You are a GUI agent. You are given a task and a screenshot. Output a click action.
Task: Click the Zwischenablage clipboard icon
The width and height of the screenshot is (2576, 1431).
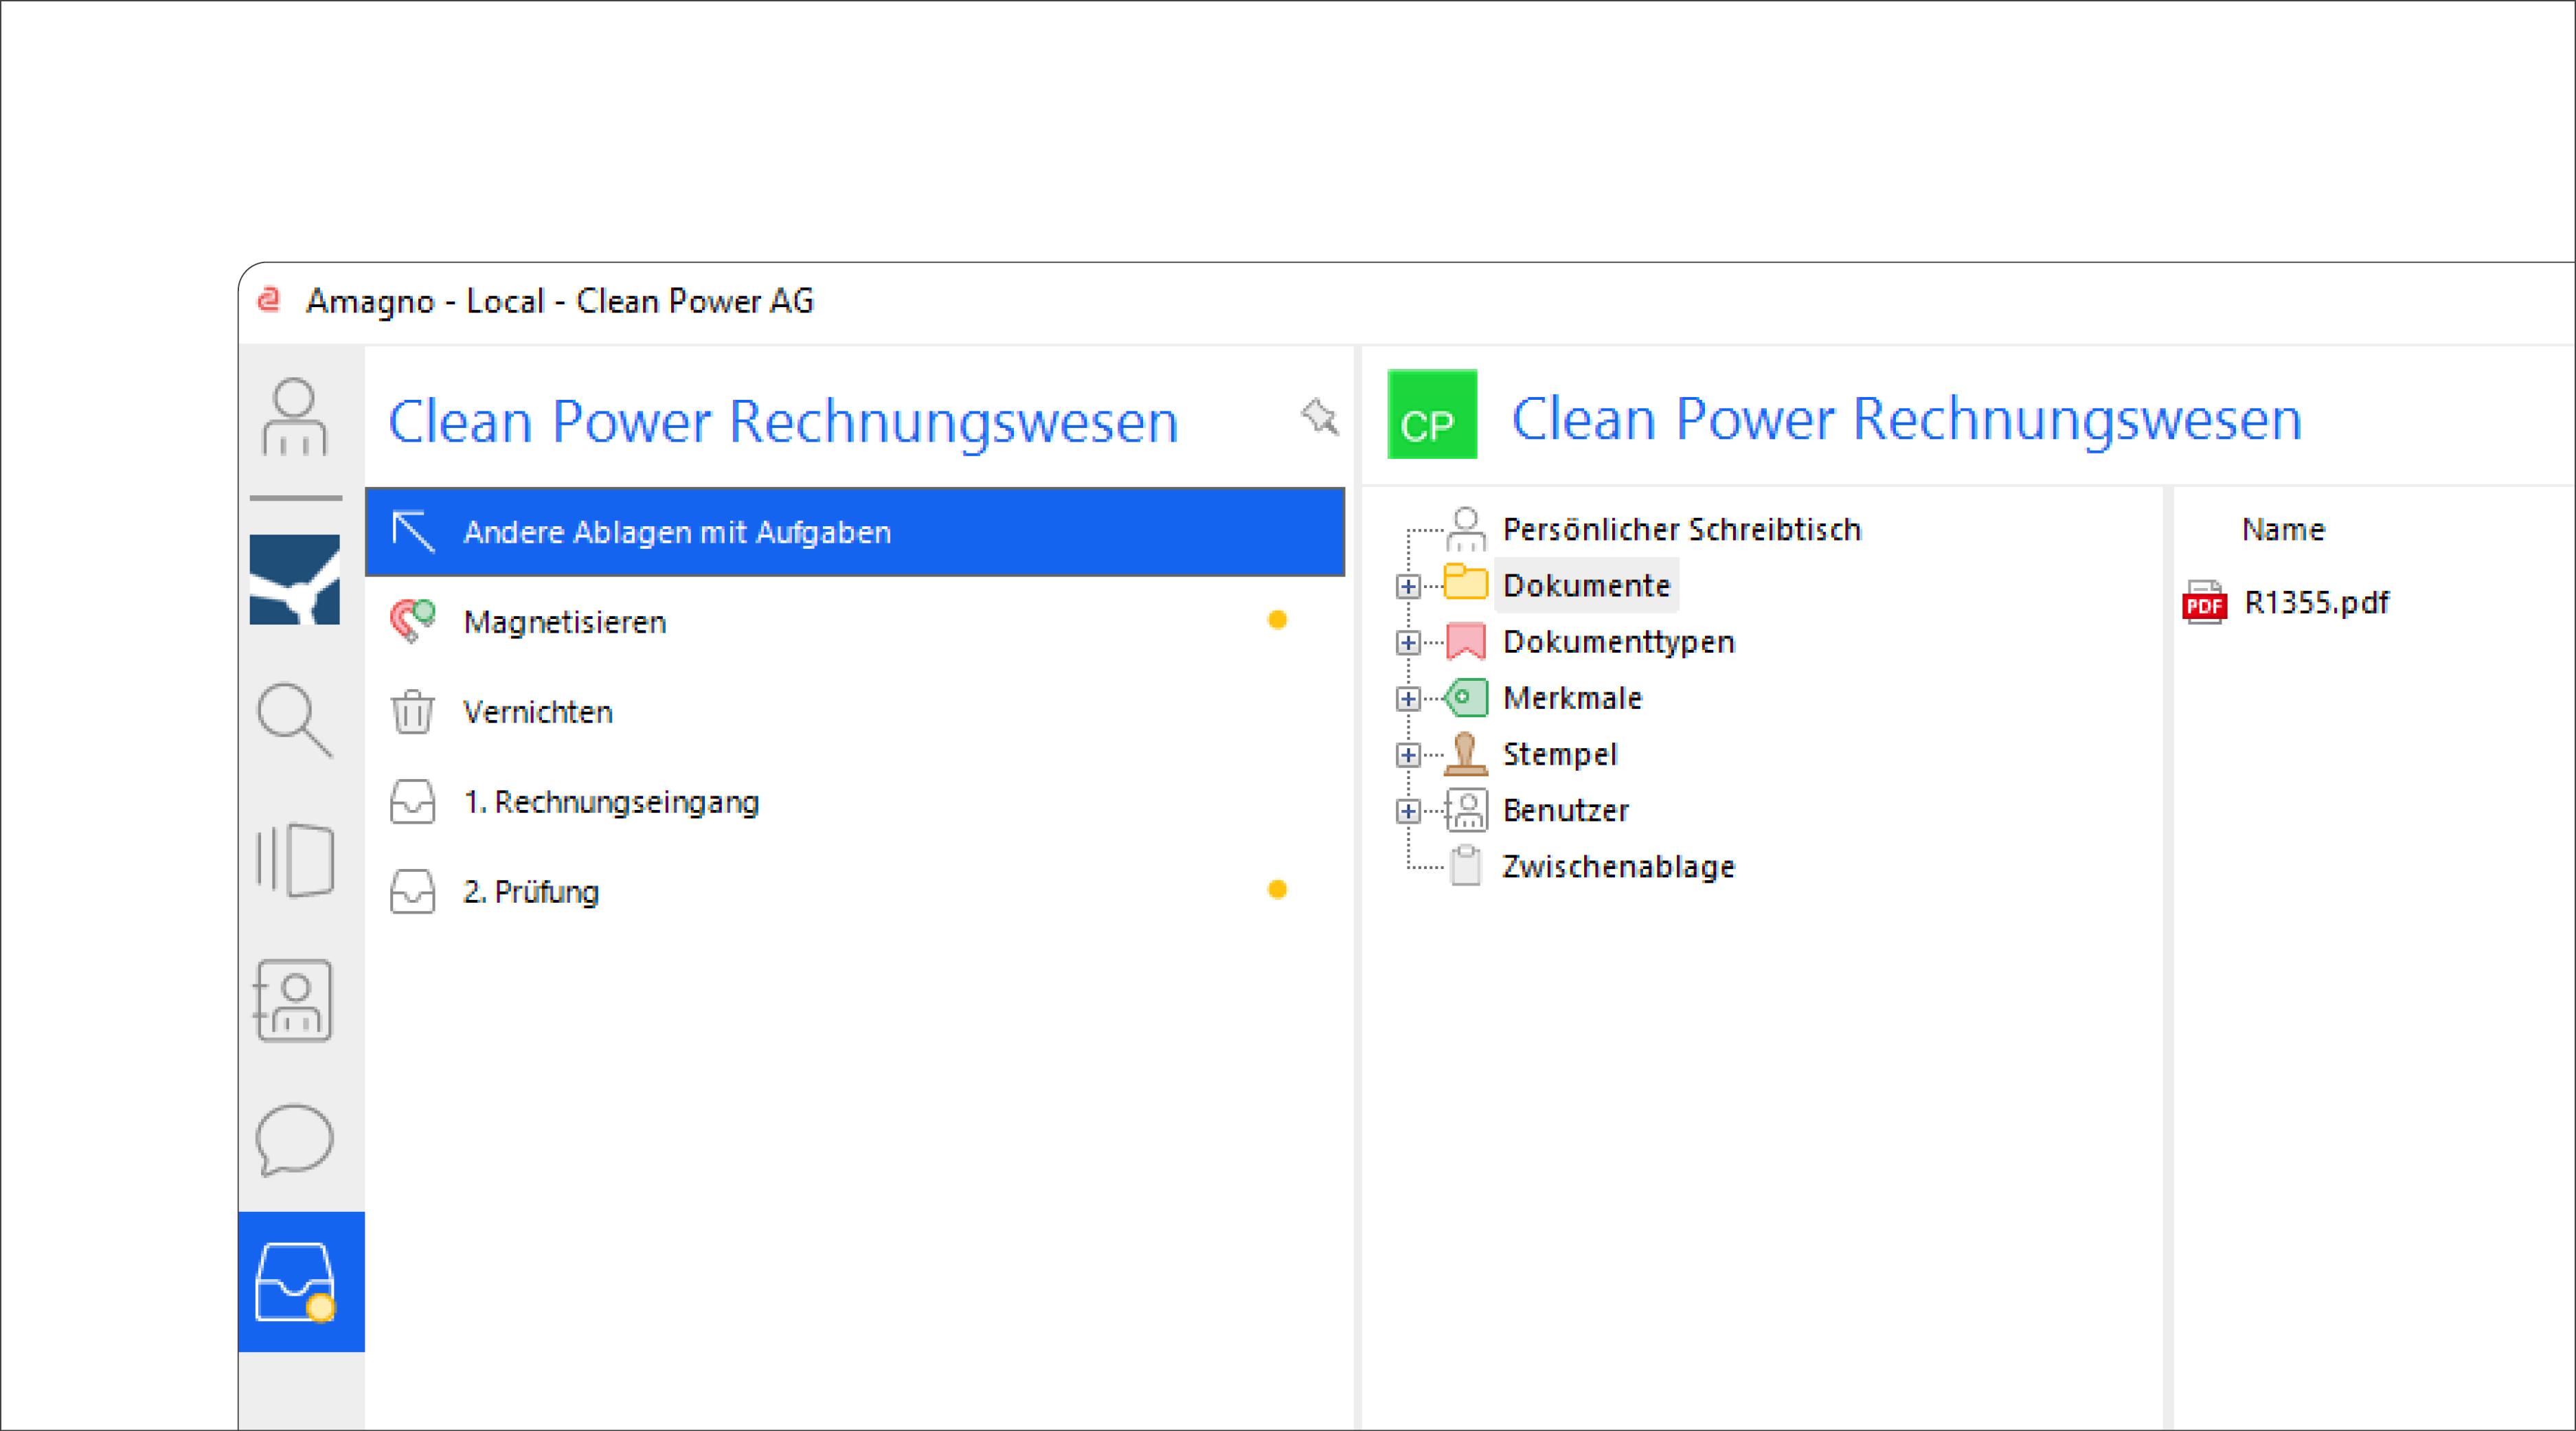(1466, 866)
